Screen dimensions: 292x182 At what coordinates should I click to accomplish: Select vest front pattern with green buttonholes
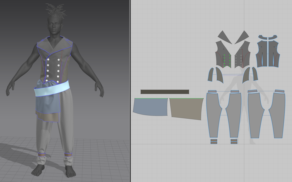(223, 55)
